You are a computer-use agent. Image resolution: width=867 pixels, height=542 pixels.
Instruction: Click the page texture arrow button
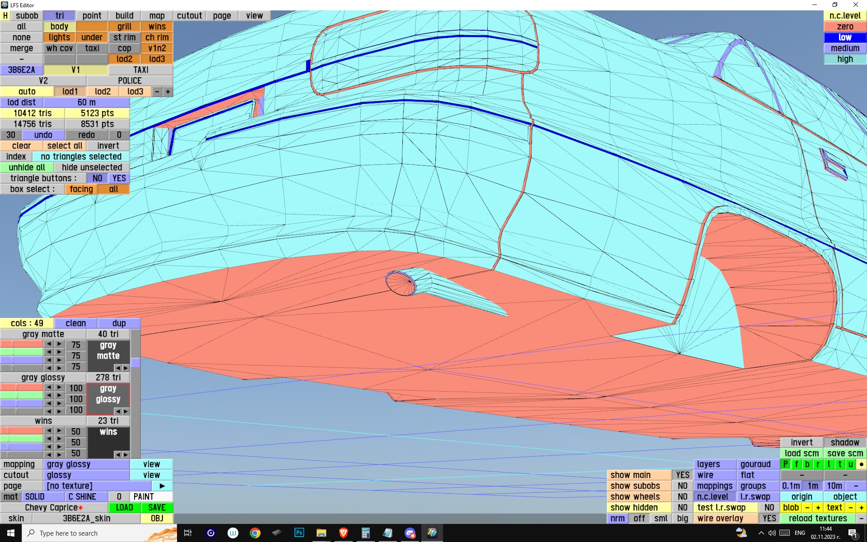coord(162,486)
